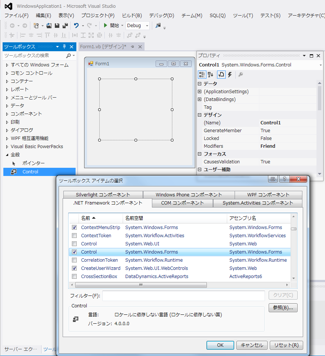Image resolution: width=325 pixels, height=356 pixels.
Task: Expand the (DataBindings) property
Action: 199,99
